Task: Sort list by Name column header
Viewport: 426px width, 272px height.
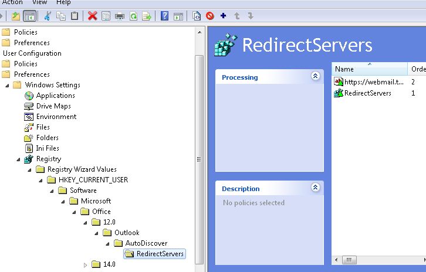Action: tap(370, 69)
